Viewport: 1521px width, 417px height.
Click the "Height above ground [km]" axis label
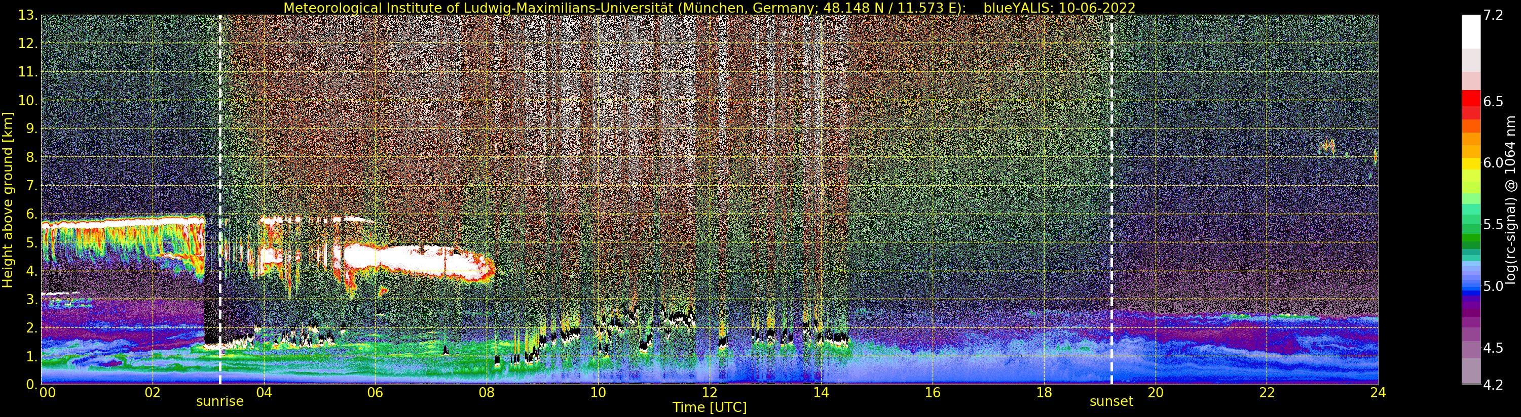click(x=8, y=200)
